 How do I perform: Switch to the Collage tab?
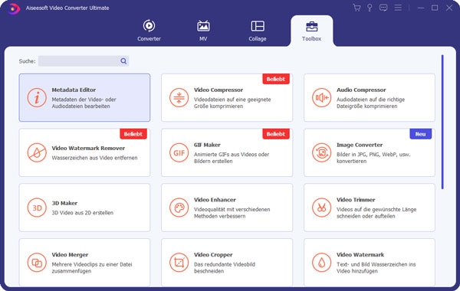click(x=258, y=31)
